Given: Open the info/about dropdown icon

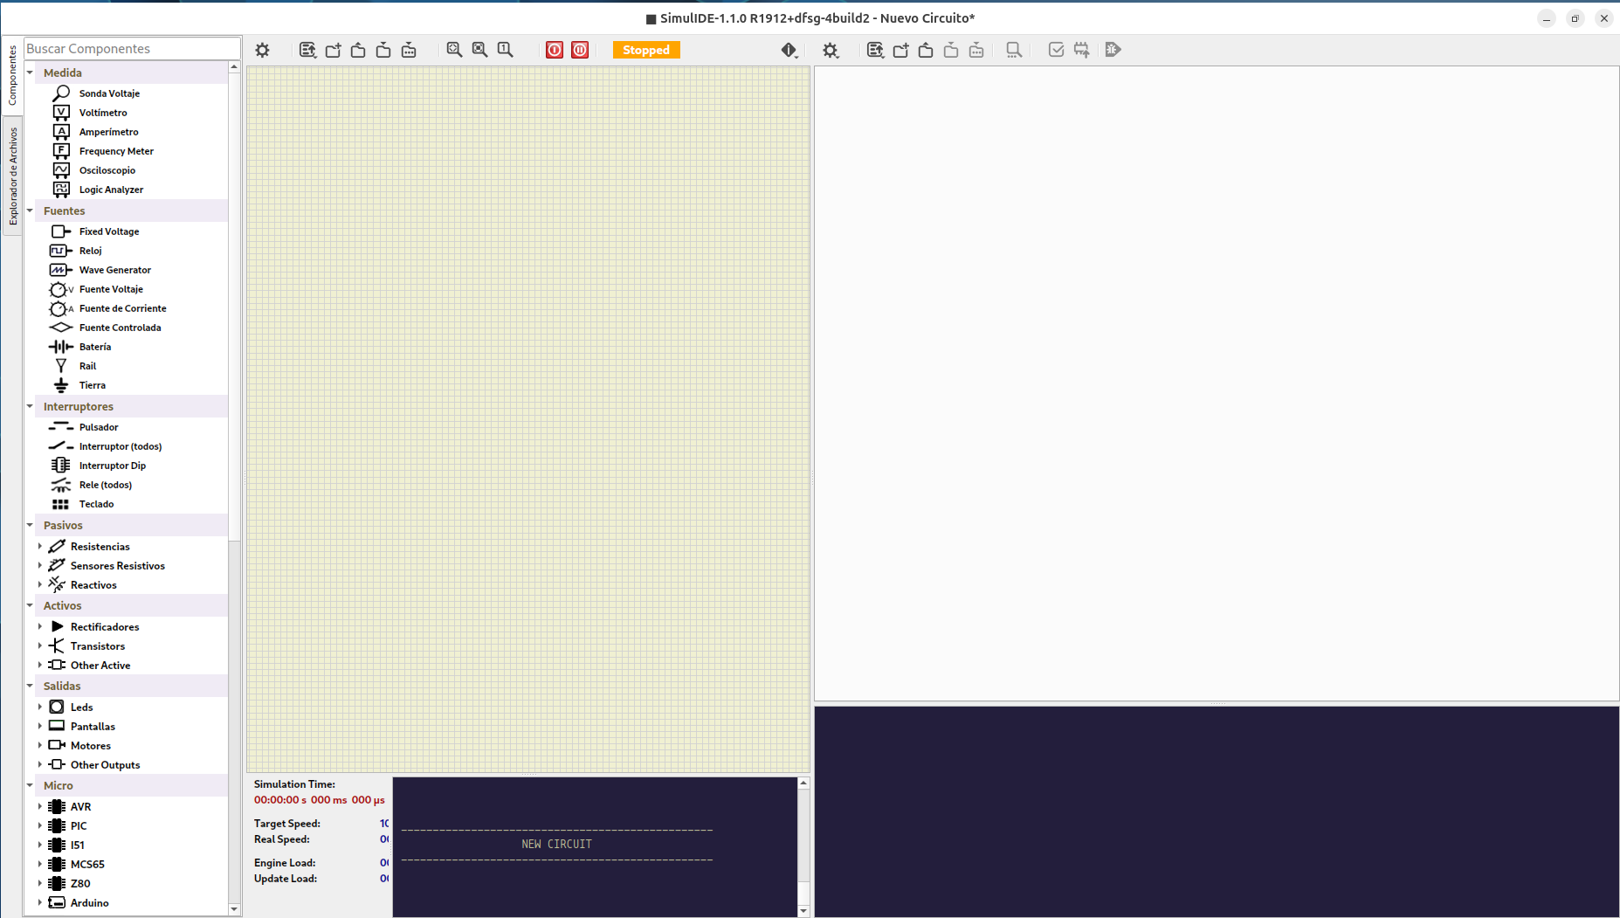Looking at the screenshot, I should [x=789, y=50].
